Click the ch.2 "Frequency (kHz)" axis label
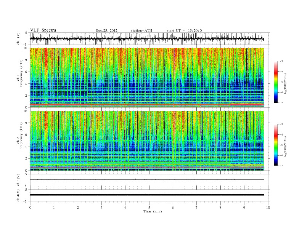The image size is (302, 233). pos(21,136)
